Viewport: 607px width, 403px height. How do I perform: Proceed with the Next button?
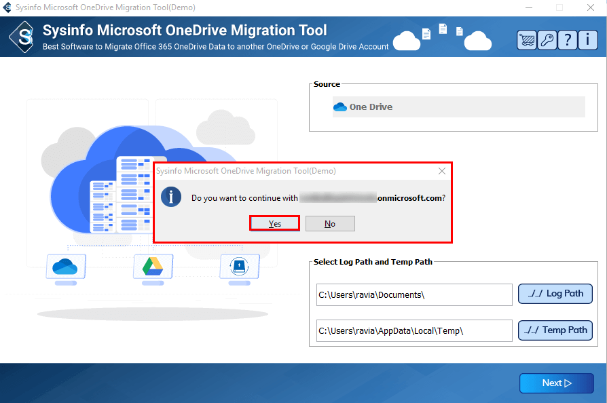557,383
